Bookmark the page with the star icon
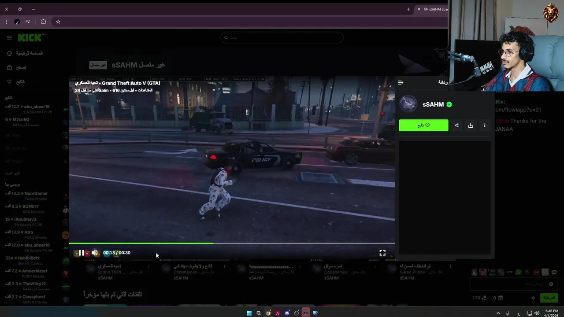 58,22
